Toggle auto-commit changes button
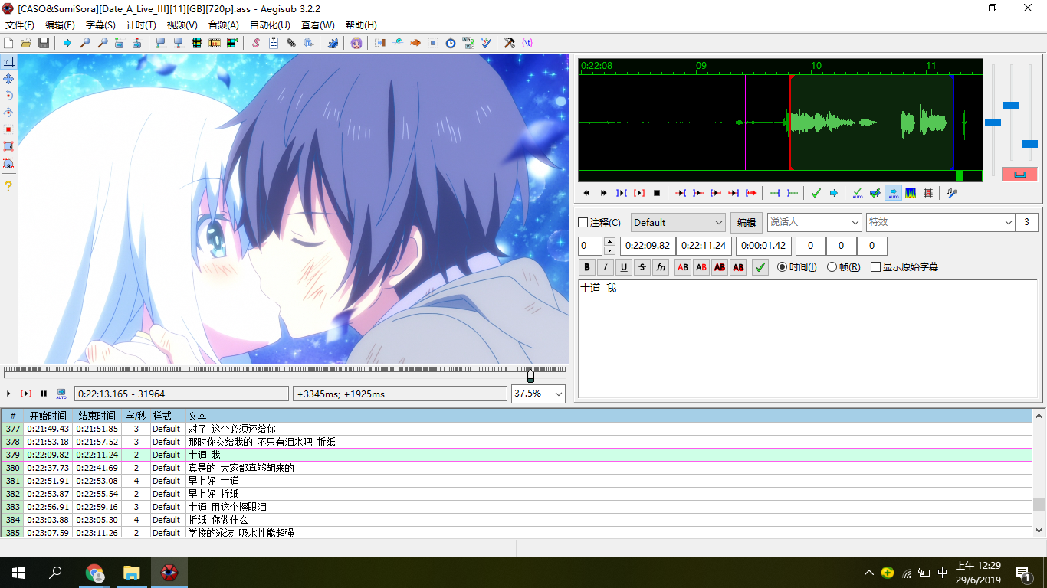 click(x=858, y=193)
